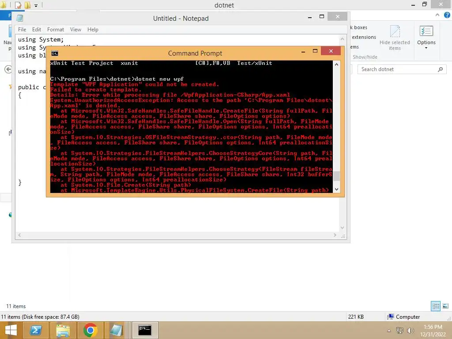Open the Windows Start button
Screen dimensions: 452x339
coord(11,330)
